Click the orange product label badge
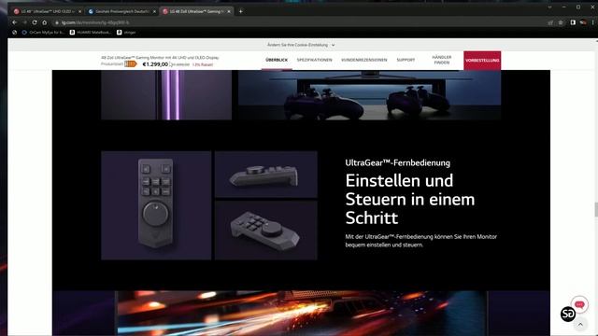The width and height of the screenshot is (598, 336). pyautogui.click(x=131, y=64)
